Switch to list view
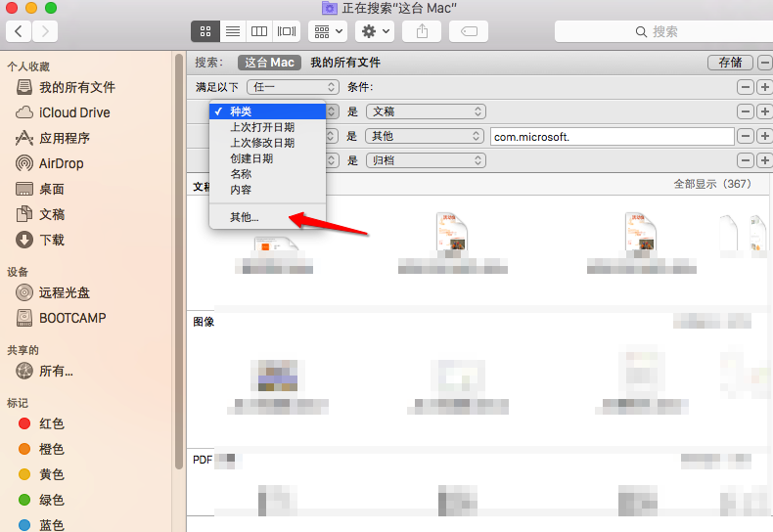773x532 pixels. (x=233, y=31)
